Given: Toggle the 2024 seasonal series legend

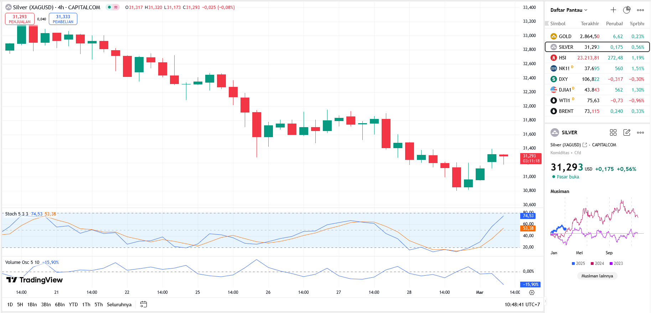Looking at the screenshot, I should [x=597, y=264].
